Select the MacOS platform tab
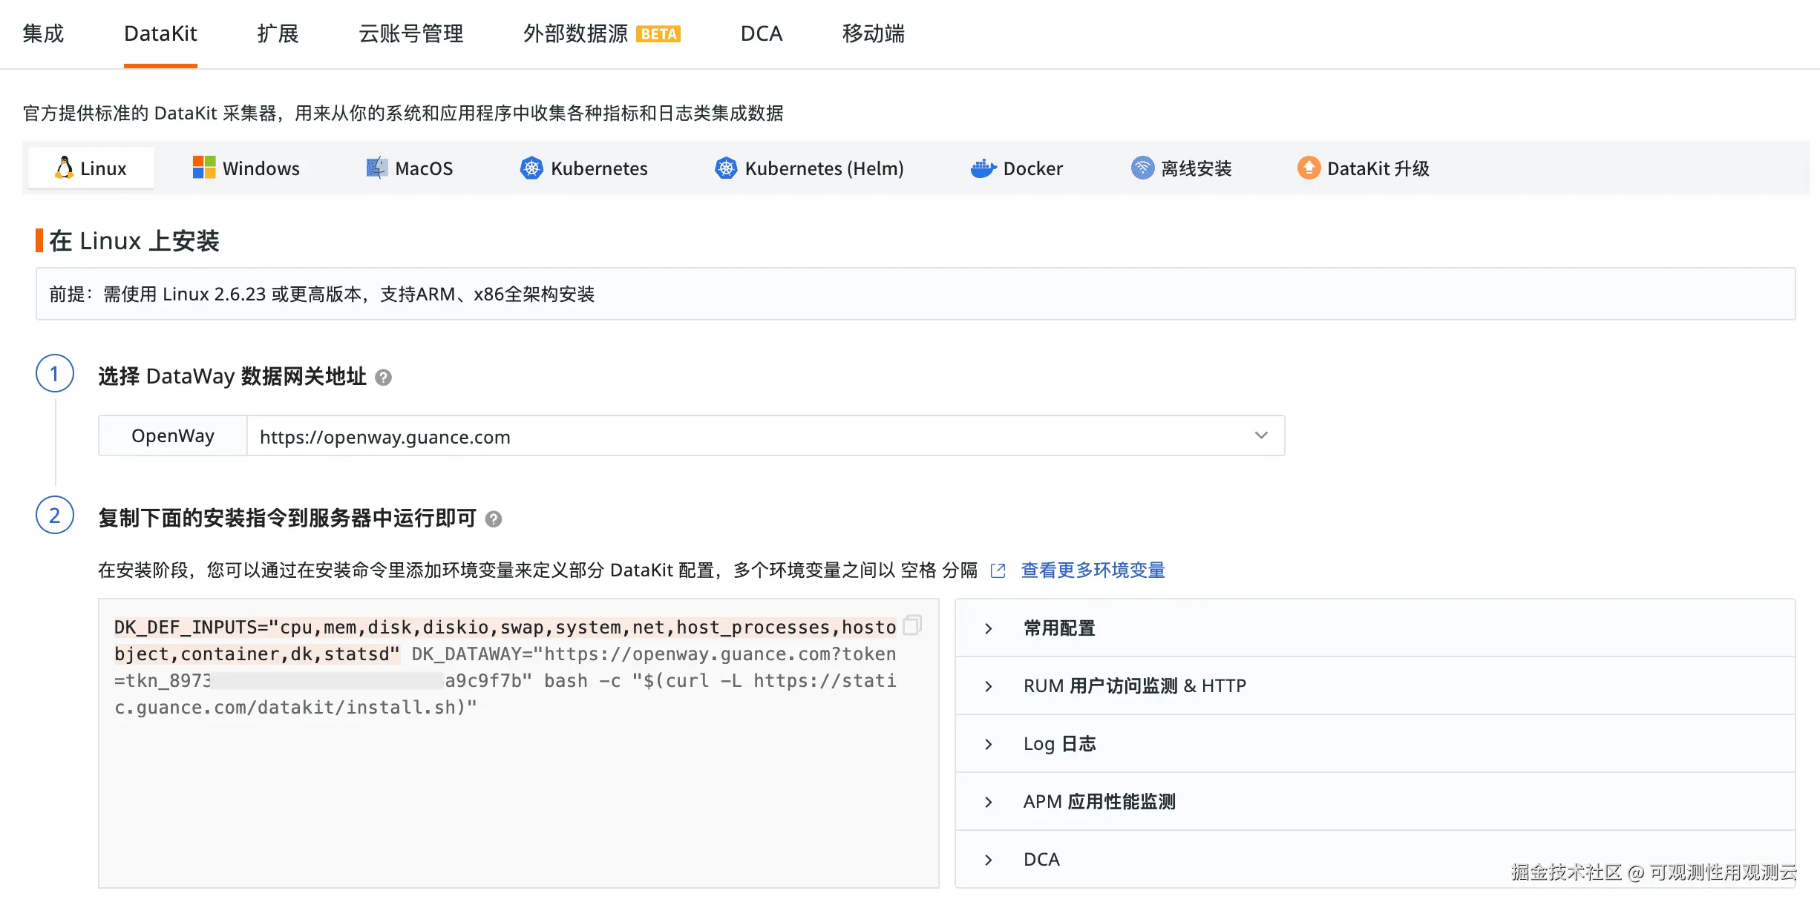Screen dimensions: 1820x905 pyautogui.click(x=410, y=168)
